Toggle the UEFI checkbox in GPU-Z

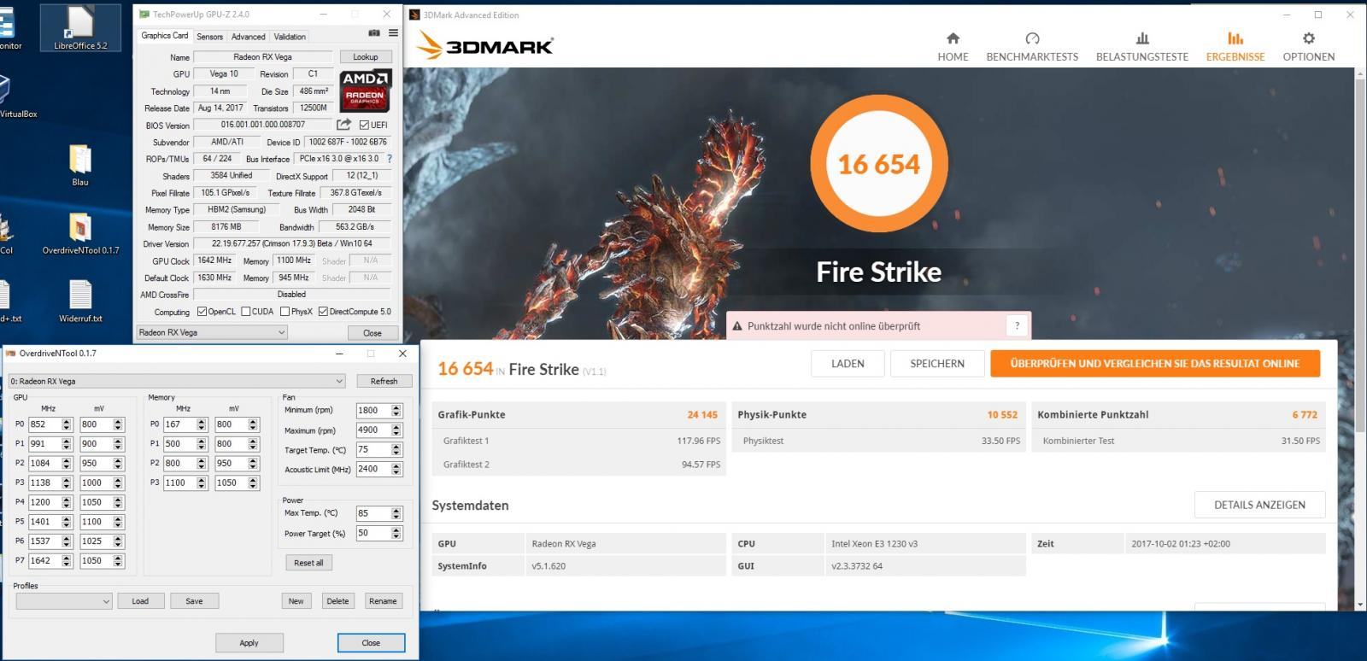click(x=364, y=125)
